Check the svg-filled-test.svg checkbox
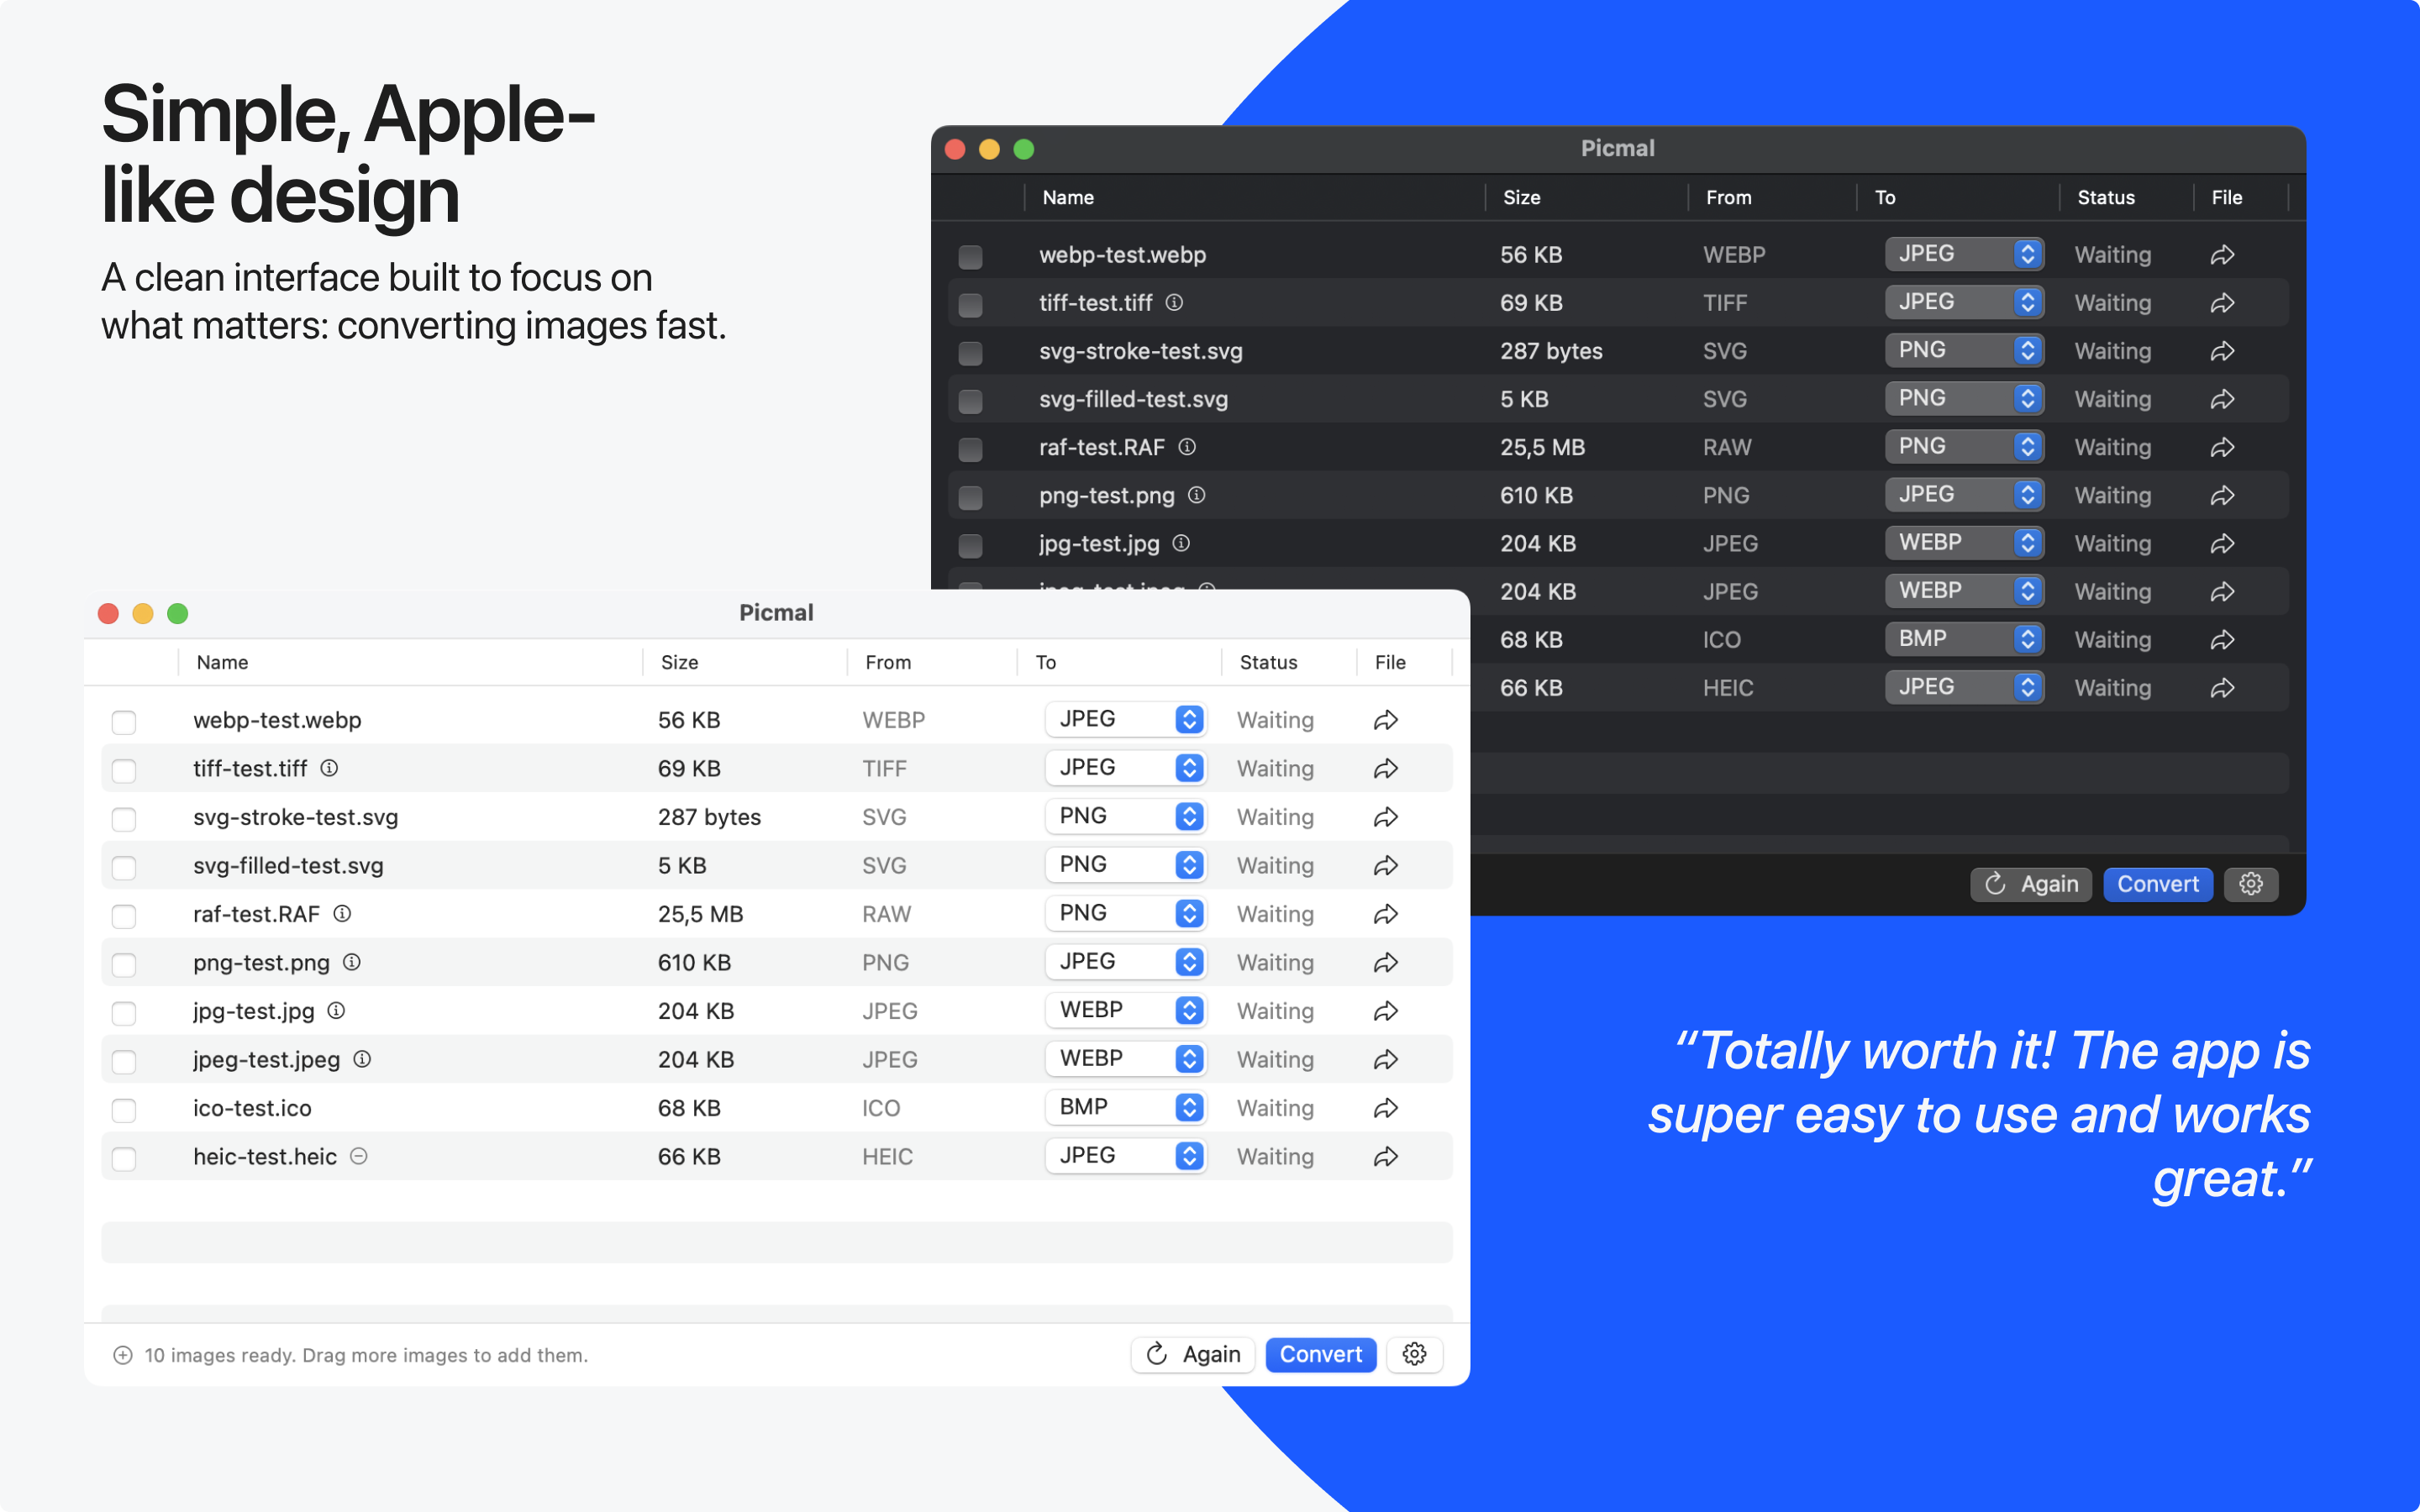Image resolution: width=2420 pixels, height=1512 pixels. tap(124, 867)
